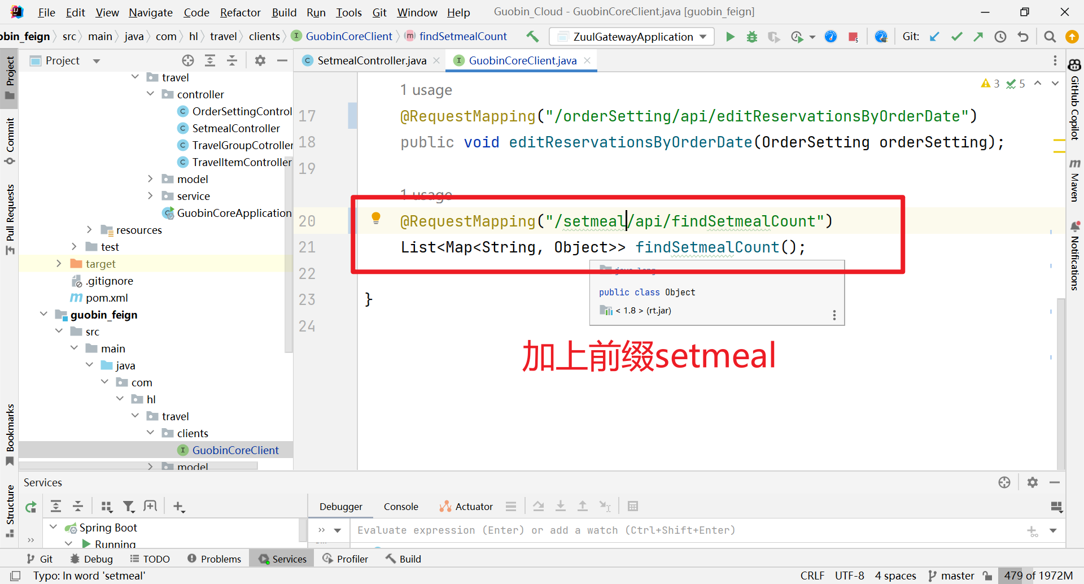The width and height of the screenshot is (1084, 584).
Task: Switch to SetmealController.java tab
Action: point(371,60)
